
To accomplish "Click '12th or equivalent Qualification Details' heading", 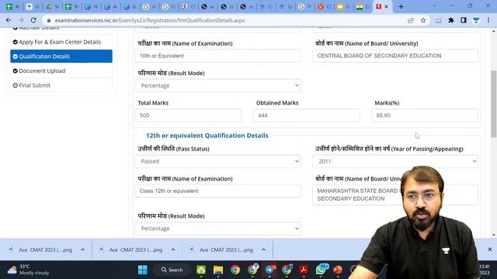I will click(207, 136).
